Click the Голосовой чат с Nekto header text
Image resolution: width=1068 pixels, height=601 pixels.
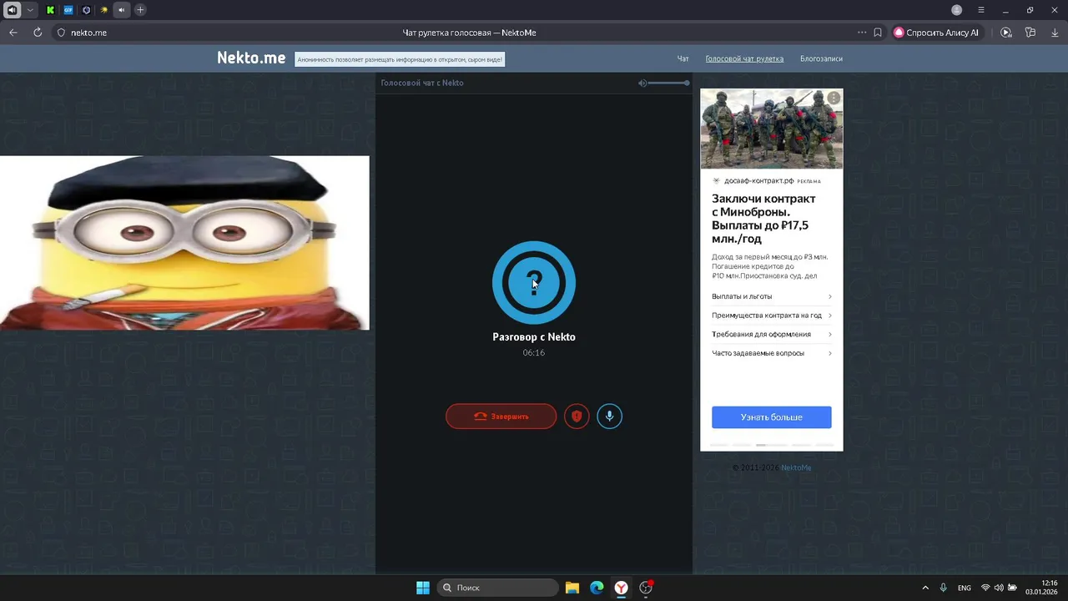(x=422, y=83)
